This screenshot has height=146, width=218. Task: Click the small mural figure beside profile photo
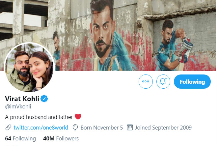click(x=56, y=51)
